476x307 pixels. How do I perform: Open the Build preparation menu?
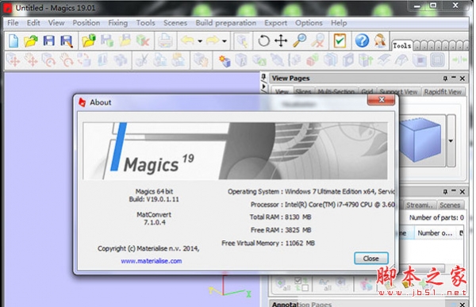click(225, 23)
